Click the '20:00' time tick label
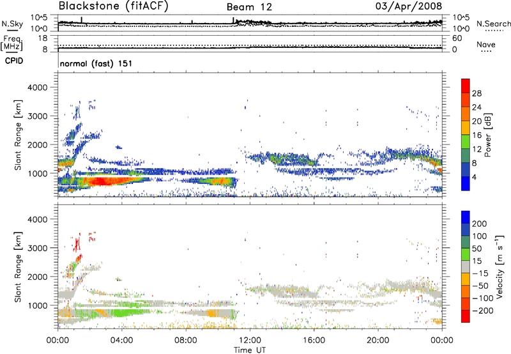511x354 pixels. click(378, 341)
